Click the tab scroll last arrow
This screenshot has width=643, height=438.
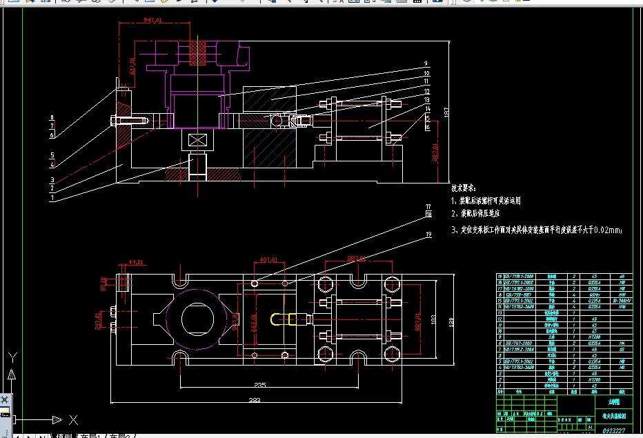(41, 436)
